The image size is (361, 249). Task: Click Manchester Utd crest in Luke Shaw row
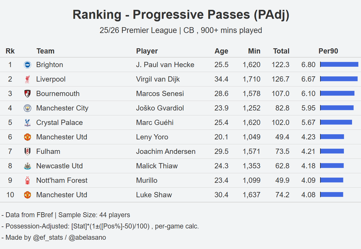[27, 195]
